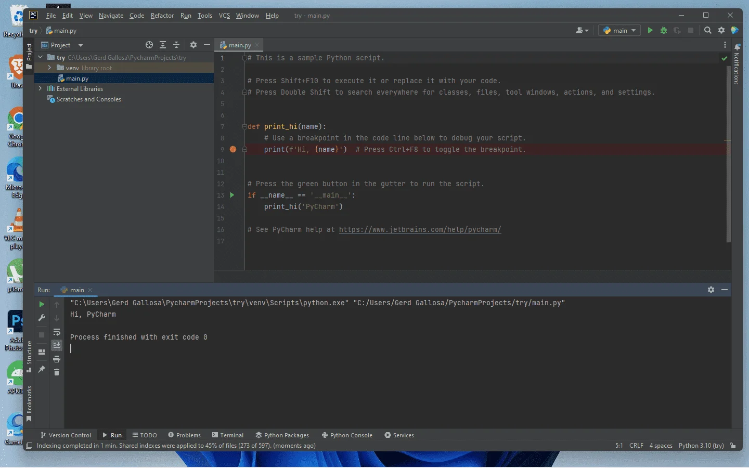Screen dimensions: 749x468
Task: Hide the Project tool window
Action: pyautogui.click(x=207, y=45)
